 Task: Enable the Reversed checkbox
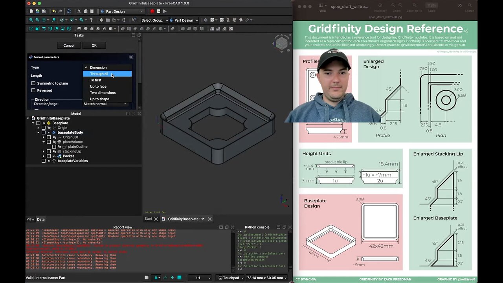33,90
